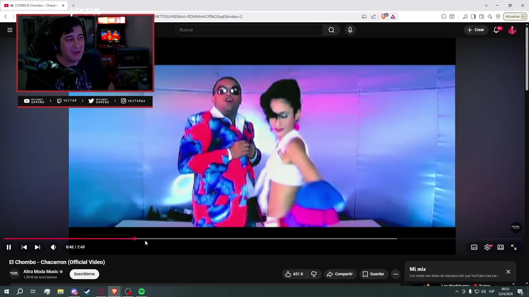Dislike the video with thumbs down

pos(314,274)
